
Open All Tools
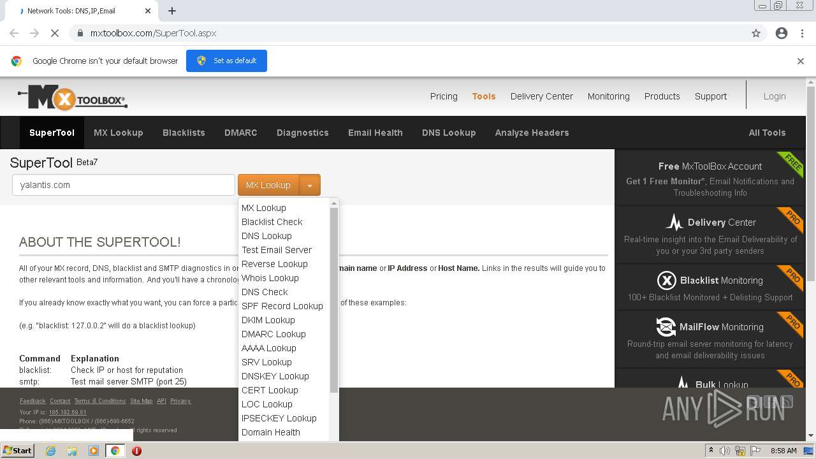pos(767,133)
